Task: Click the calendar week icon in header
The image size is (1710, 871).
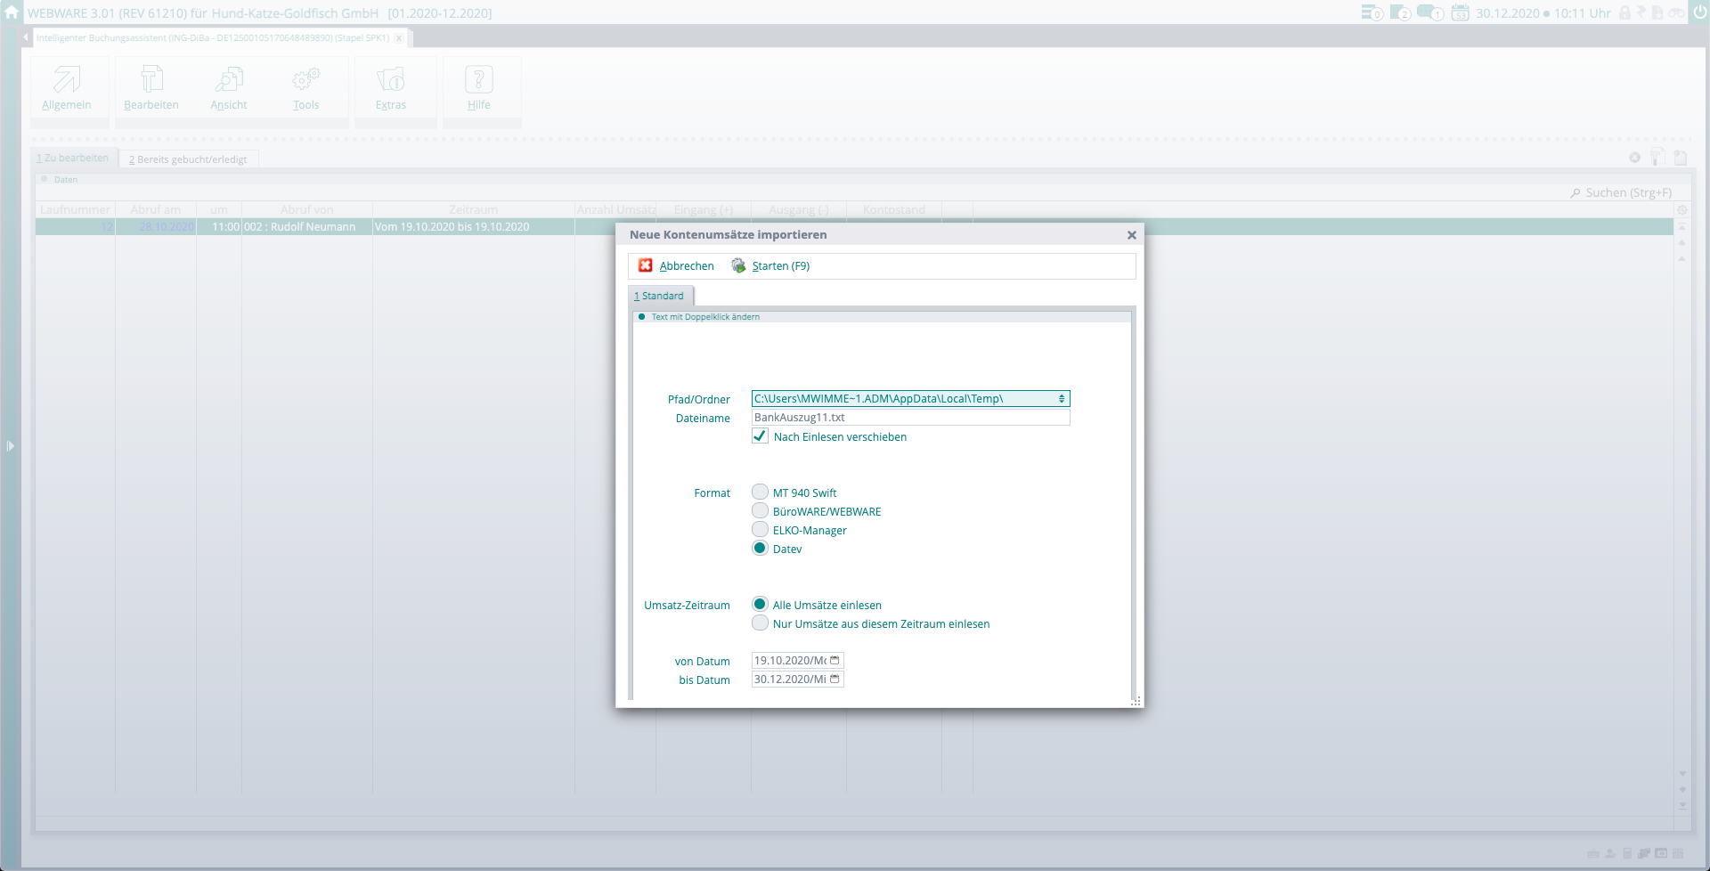Action: tap(1460, 12)
